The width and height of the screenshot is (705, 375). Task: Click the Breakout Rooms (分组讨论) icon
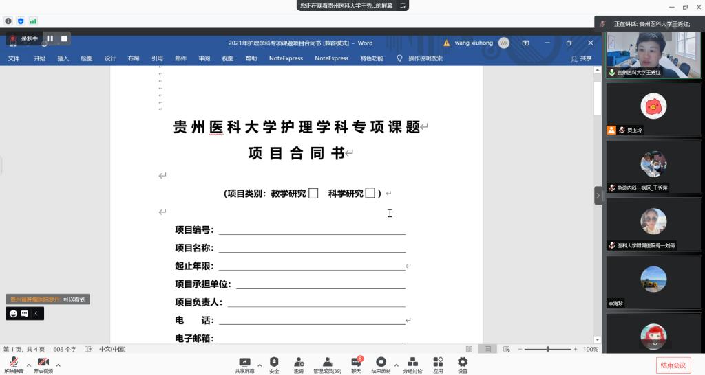click(412, 362)
